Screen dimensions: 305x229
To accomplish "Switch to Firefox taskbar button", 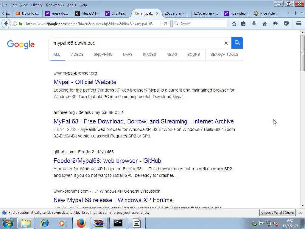I will coord(81,223).
